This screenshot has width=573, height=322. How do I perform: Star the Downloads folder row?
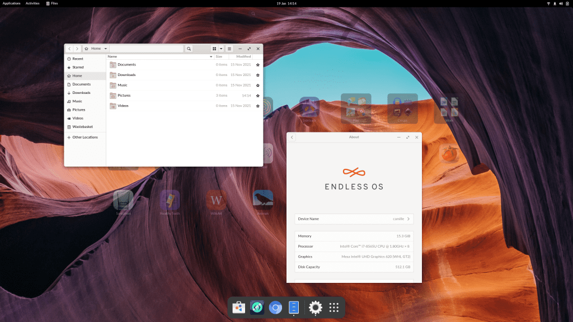pos(257,75)
